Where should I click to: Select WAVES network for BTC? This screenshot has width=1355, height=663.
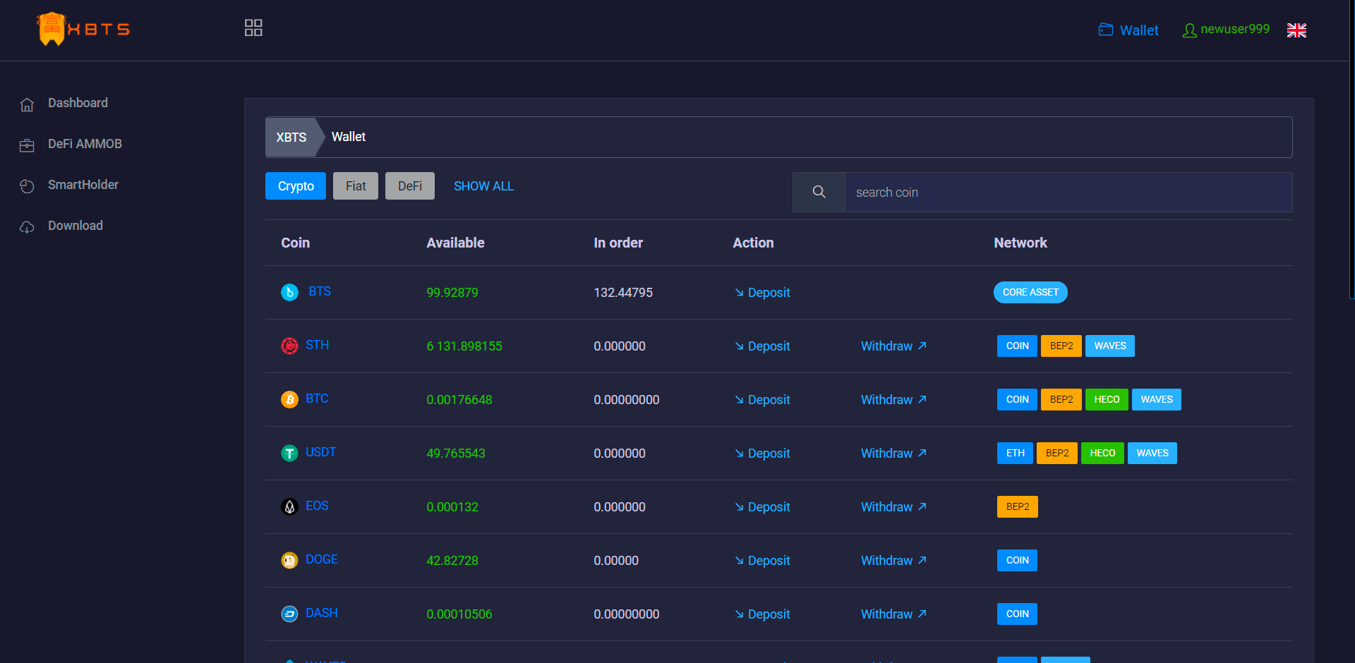pyautogui.click(x=1157, y=399)
